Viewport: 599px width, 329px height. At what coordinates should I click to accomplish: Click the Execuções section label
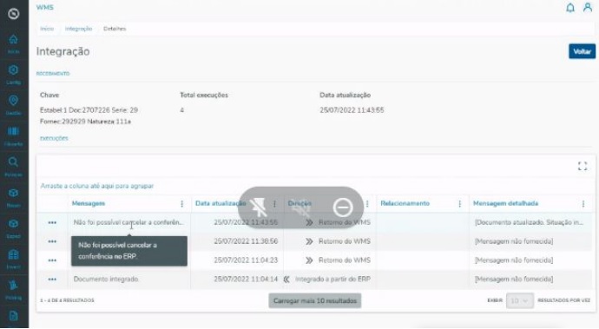coord(54,138)
